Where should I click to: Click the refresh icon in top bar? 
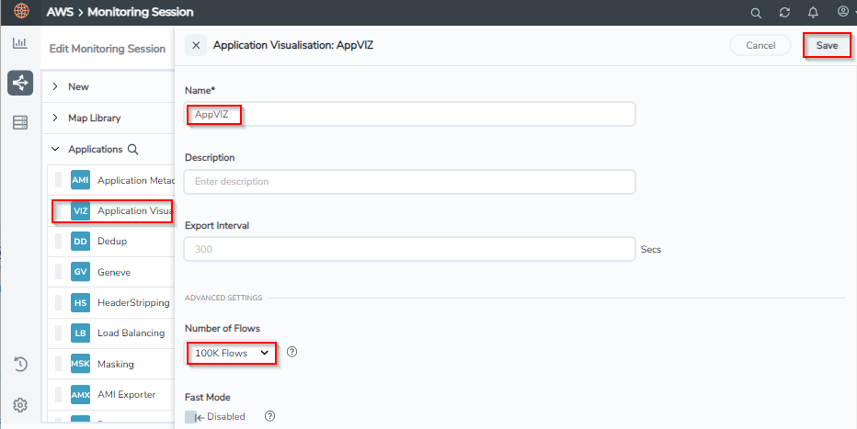785,13
